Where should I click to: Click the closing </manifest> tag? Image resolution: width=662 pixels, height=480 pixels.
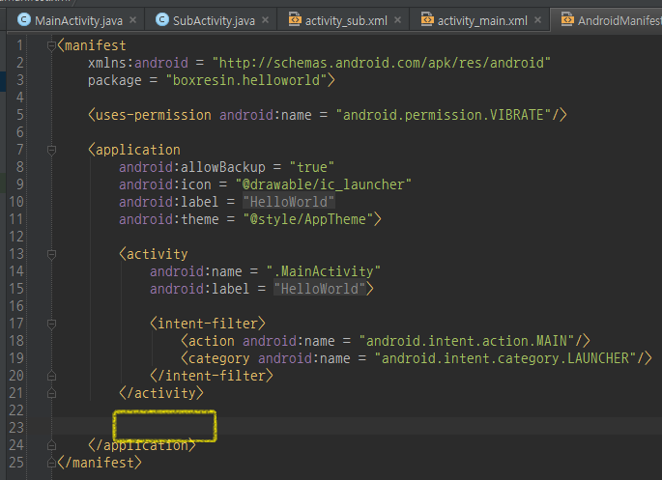point(100,463)
